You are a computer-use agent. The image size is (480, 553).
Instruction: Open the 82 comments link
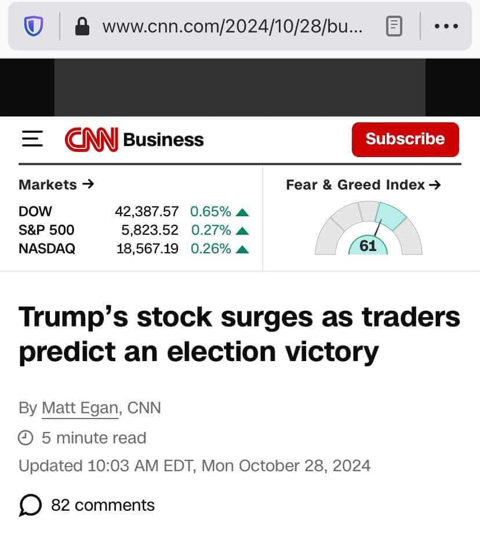point(103,505)
